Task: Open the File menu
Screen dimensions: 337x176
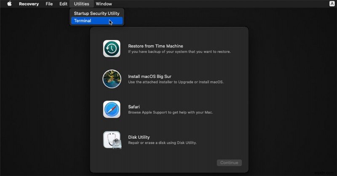Action: point(49,4)
